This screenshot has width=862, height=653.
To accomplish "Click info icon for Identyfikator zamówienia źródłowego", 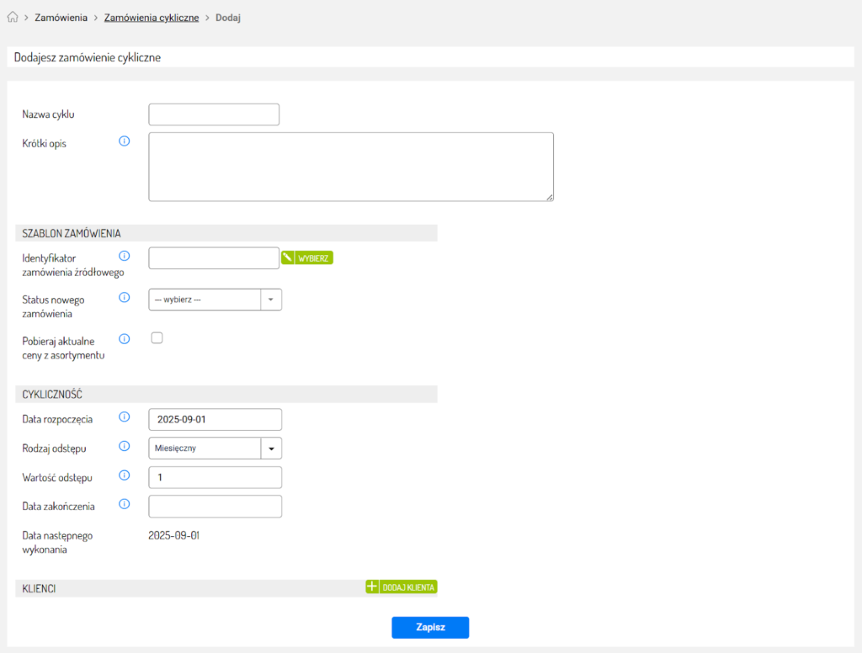I will (x=125, y=256).
